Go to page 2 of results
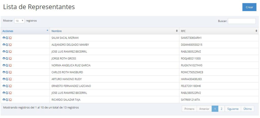260x118 pixels. (x=221, y=109)
